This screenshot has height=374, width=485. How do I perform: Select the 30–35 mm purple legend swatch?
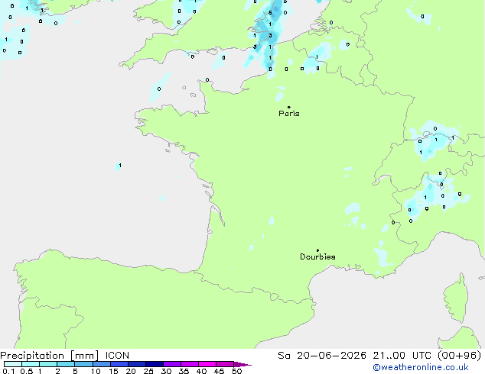pyautogui.click(x=172, y=364)
